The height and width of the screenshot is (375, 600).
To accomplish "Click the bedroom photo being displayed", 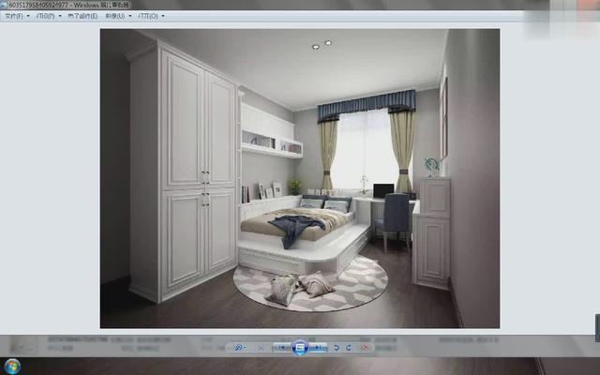I will pos(300,178).
